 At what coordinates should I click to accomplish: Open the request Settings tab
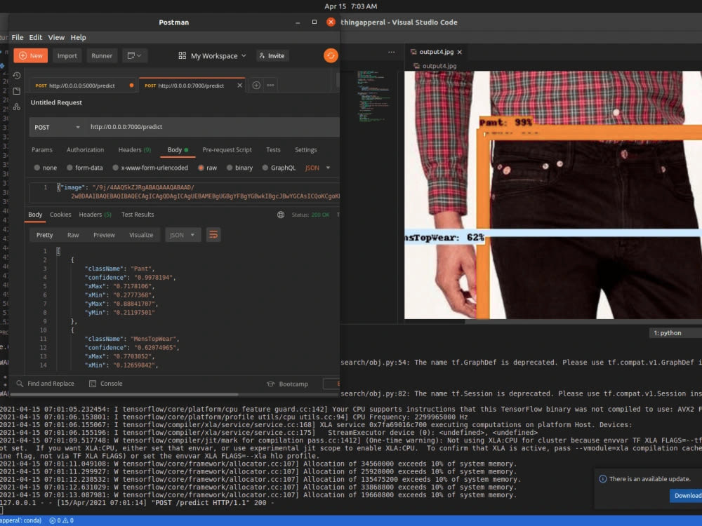(x=306, y=150)
